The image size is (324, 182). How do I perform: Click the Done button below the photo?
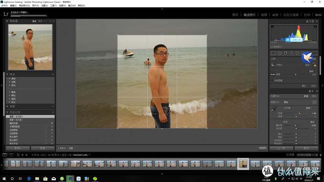click(263, 148)
